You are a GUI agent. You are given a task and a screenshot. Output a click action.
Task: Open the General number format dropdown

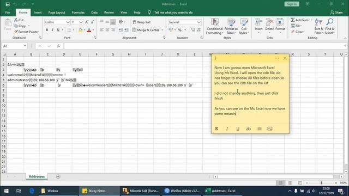[x=198, y=22]
